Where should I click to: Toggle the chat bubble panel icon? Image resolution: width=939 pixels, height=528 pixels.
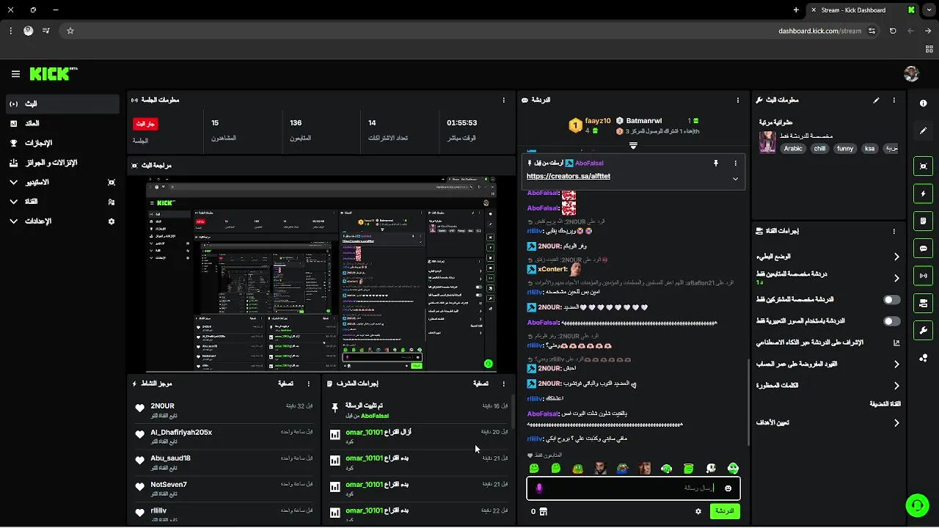click(x=923, y=249)
